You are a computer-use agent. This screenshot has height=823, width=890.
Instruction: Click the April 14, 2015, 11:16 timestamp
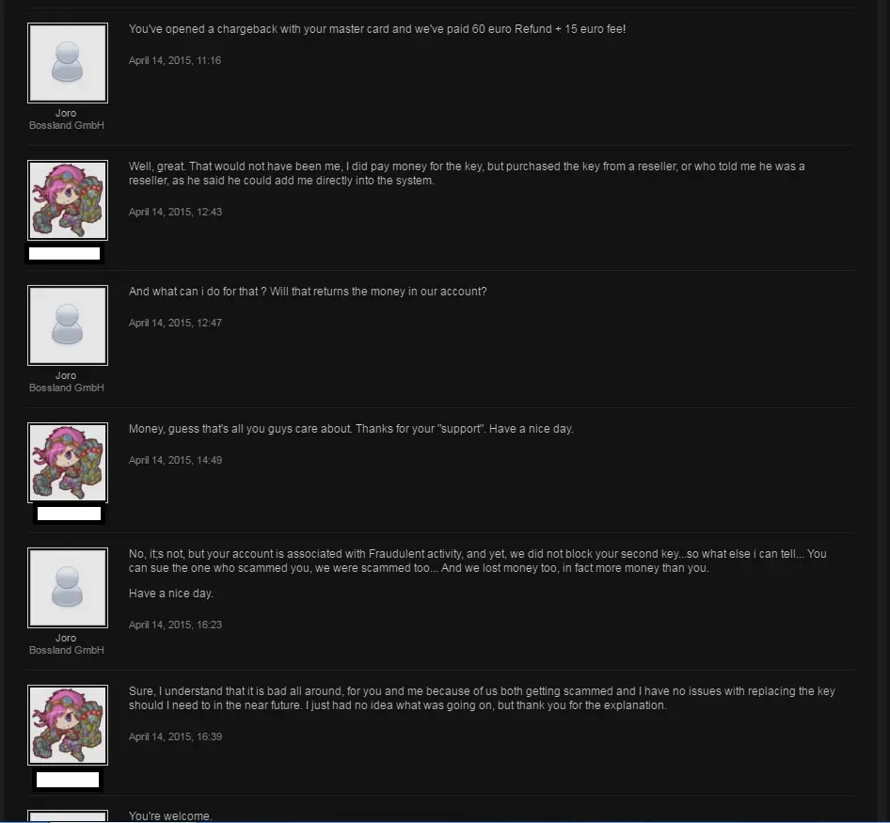click(175, 60)
